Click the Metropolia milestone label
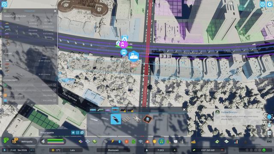This screenshot has height=154, width=274. (x=27, y=142)
